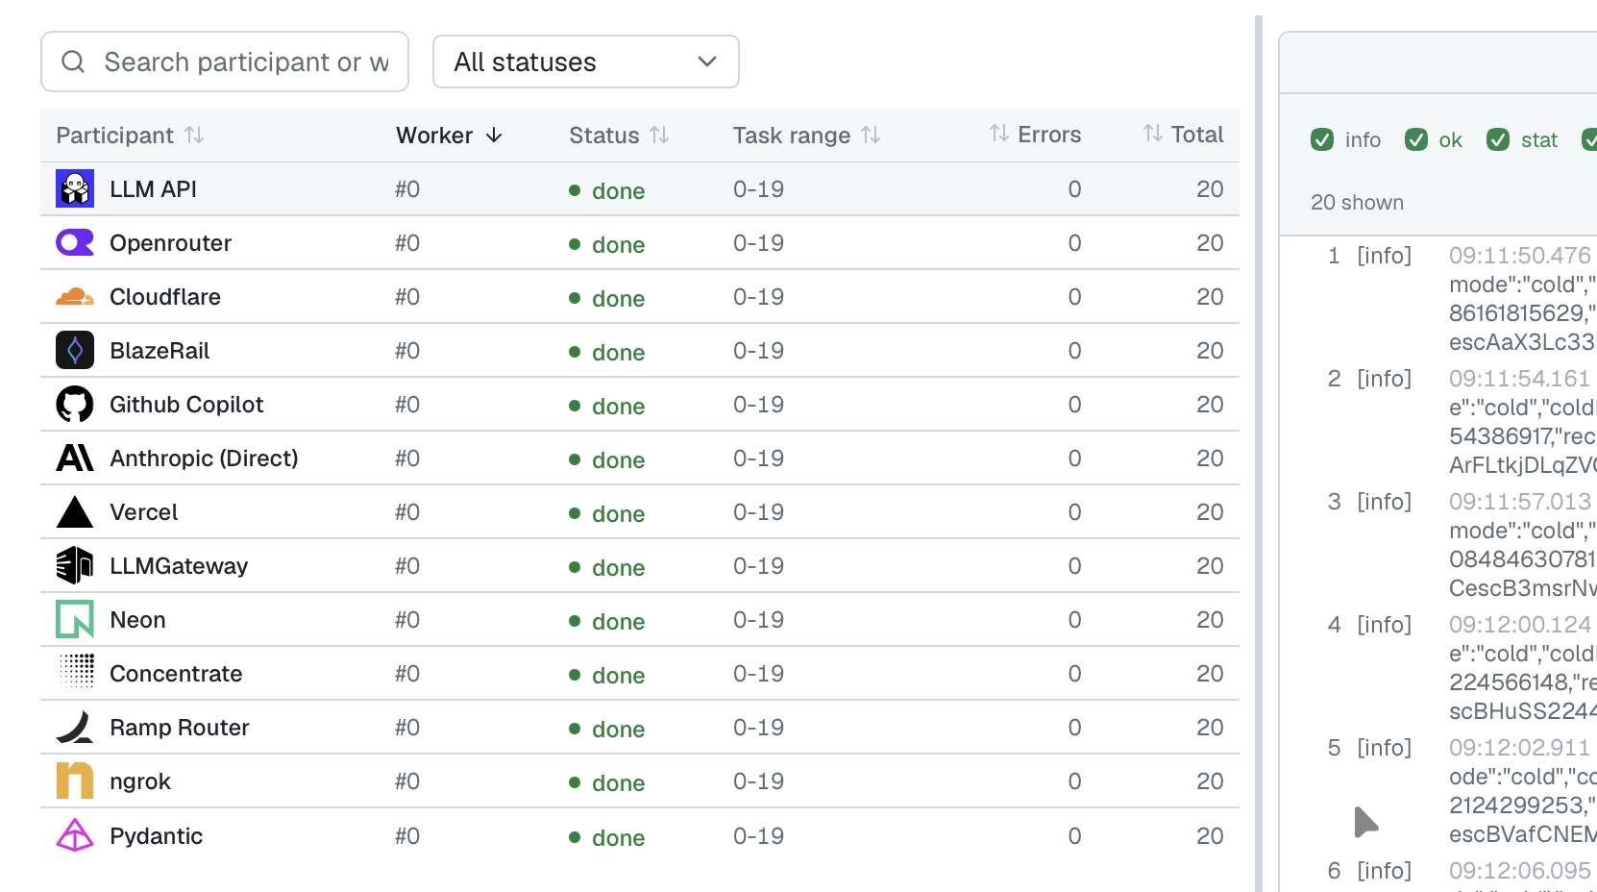Image resolution: width=1597 pixels, height=892 pixels.
Task: Select the BlazeRail participant name
Action: (x=160, y=351)
